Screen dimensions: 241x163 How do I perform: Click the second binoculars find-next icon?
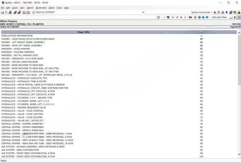click(x=19, y=13)
